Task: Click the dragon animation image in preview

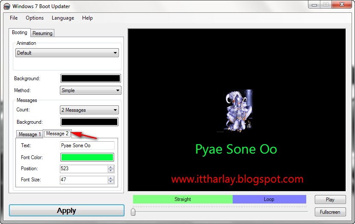Action: tap(238, 111)
